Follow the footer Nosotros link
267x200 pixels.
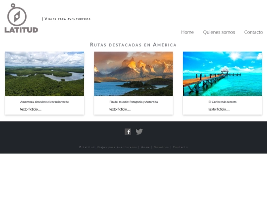point(161,147)
